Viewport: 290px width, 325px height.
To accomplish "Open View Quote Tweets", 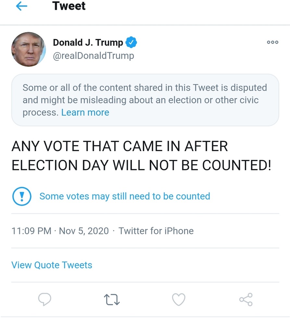I will pos(52,265).
